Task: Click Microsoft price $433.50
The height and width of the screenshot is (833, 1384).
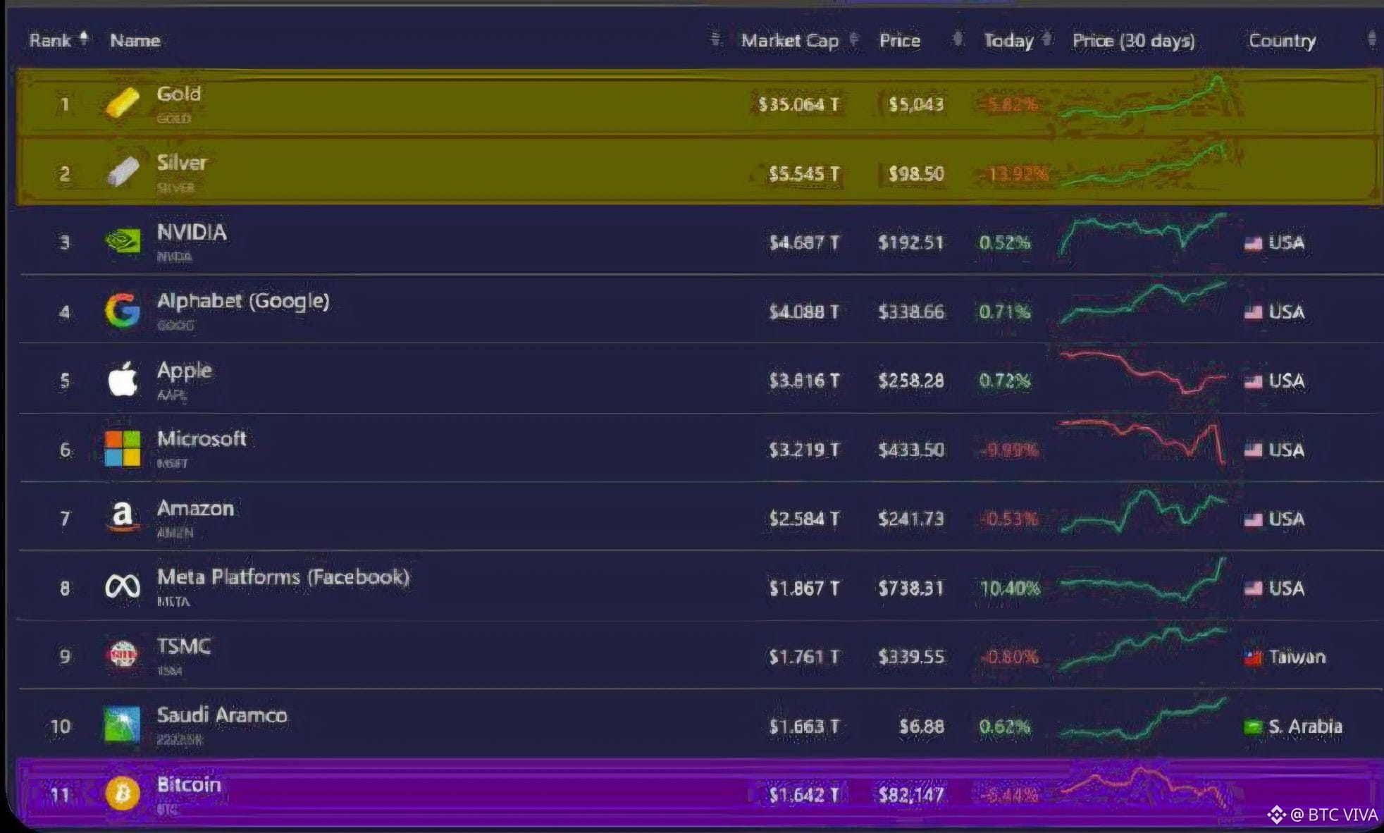Action: coord(910,450)
